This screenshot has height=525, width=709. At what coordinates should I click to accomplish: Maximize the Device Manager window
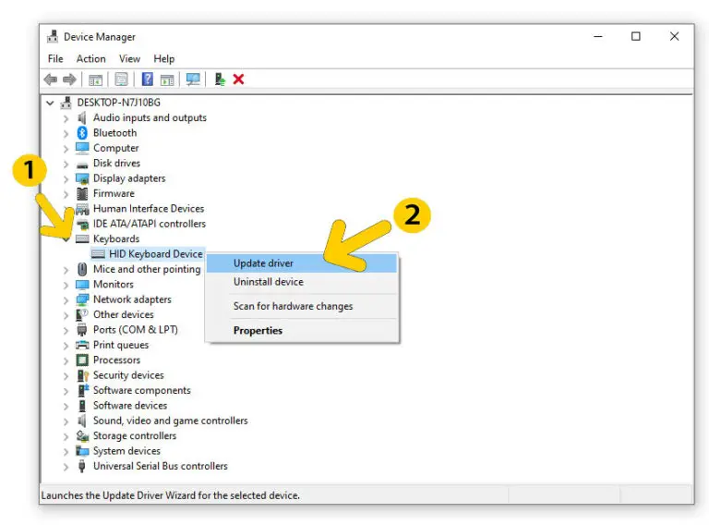click(x=636, y=37)
